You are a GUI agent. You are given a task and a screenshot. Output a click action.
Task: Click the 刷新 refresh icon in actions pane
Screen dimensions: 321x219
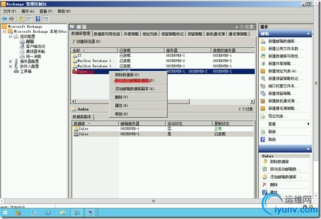point(263,132)
